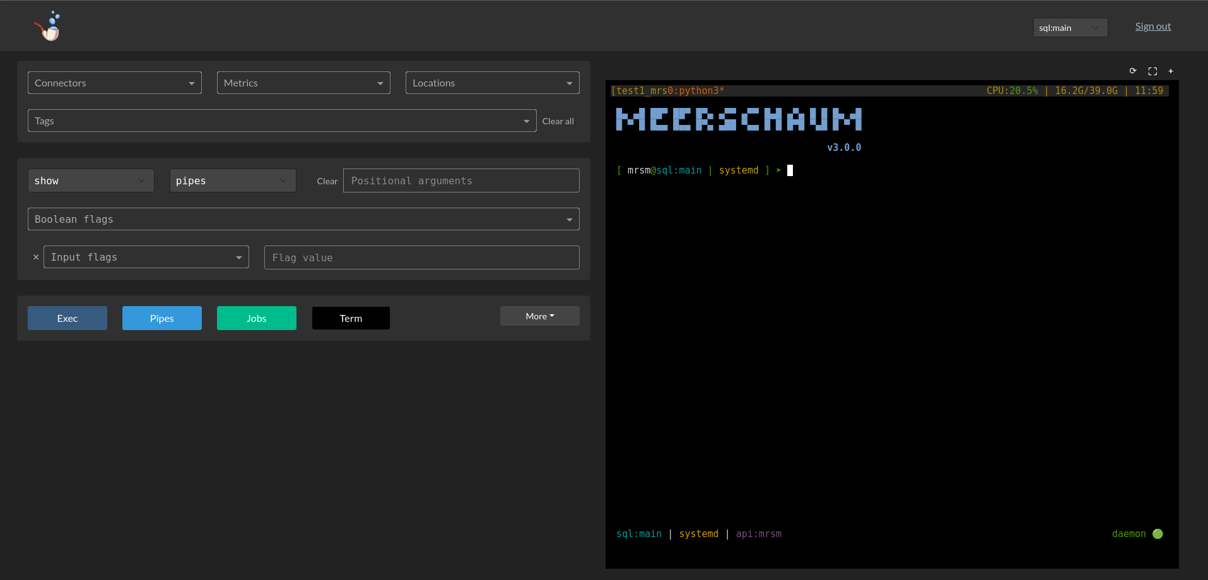1208x580 pixels.
Task: Open the sql:main instance selector
Action: click(x=1070, y=27)
